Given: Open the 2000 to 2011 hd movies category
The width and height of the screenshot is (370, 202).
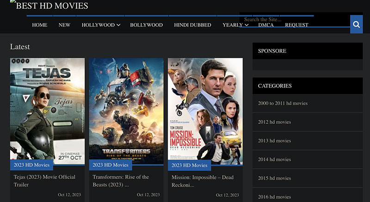Looking at the screenshot, I should [x=283, y=103].
